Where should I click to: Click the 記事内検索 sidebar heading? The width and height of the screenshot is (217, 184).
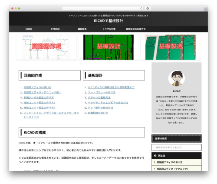point(177,138)
